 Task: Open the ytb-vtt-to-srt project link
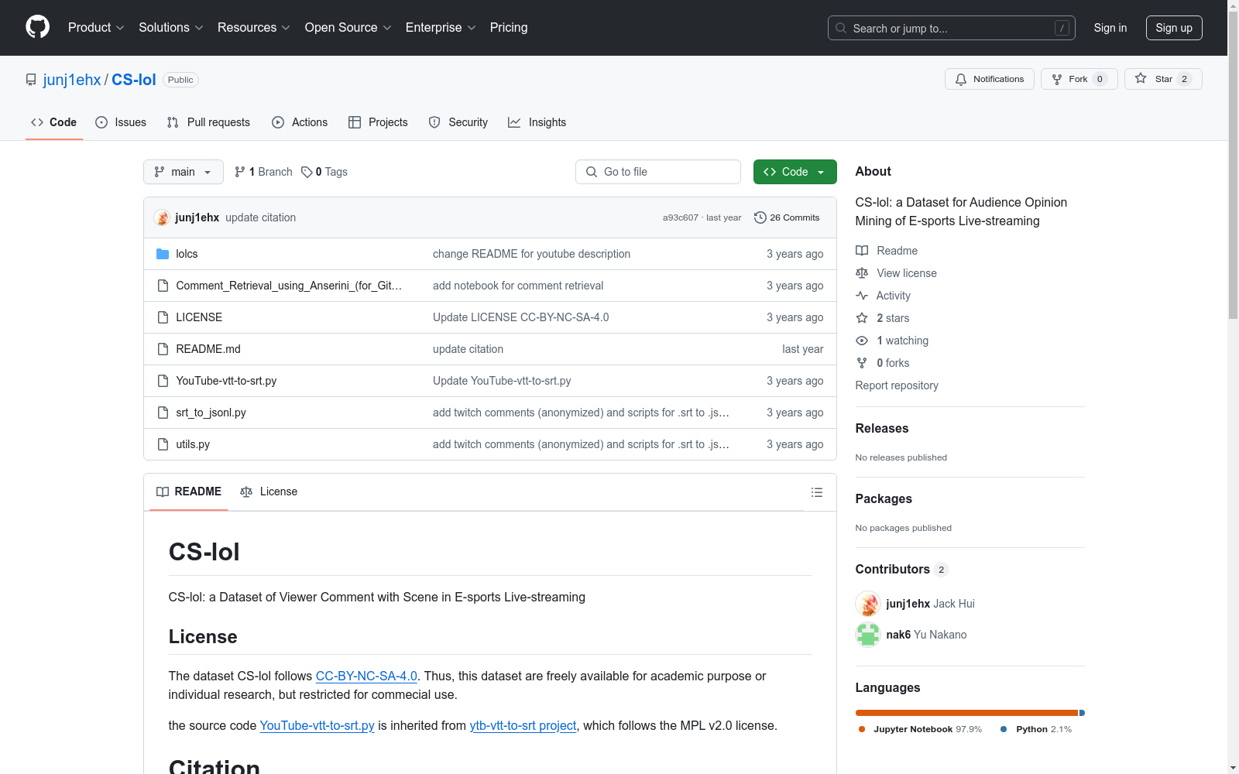click(523, 725)
